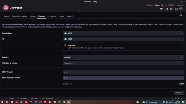Open the Network Ethereum dropdown
Viewport: 186px width, 104px height.
(123, 57)
